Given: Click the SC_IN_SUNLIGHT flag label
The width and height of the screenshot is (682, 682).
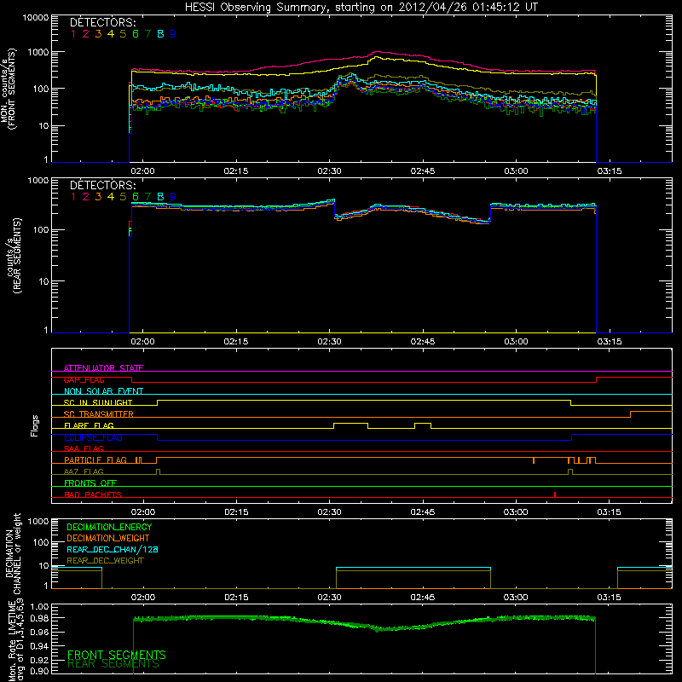Looking at the screenshot, I should coord(98,402).
